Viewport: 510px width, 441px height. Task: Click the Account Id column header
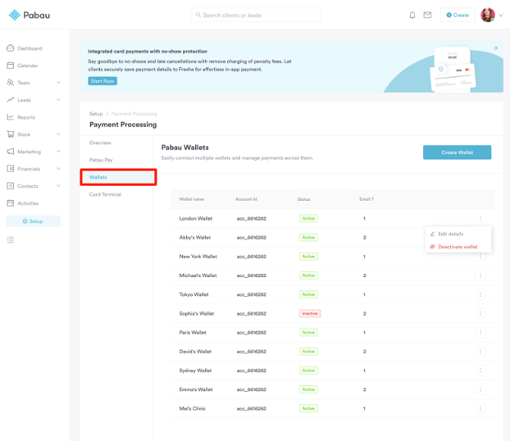click(246, 199)
